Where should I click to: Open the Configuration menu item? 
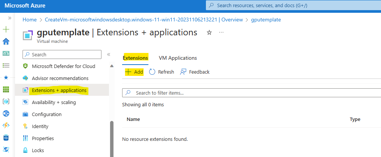point(47,114)
